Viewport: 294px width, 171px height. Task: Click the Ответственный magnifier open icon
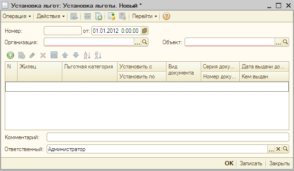coord(285,149)
